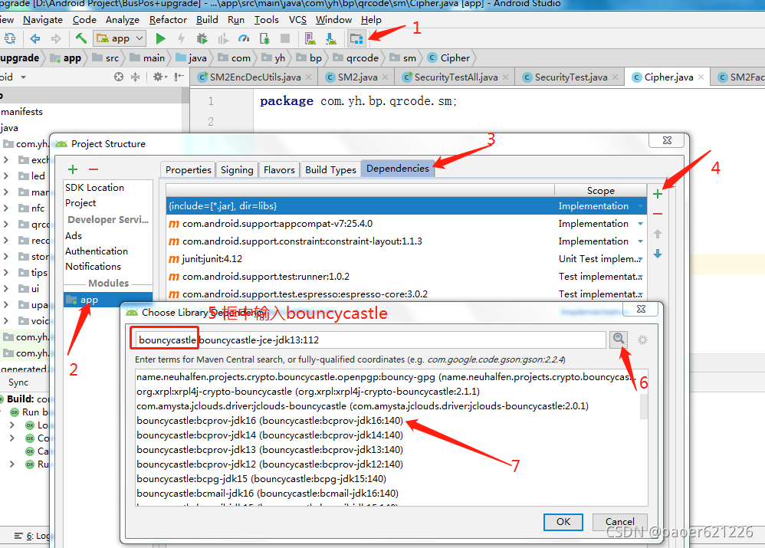The width and height of the screenshot is (765, 548).
Task: Open the VCS menu
Action: 297,19
